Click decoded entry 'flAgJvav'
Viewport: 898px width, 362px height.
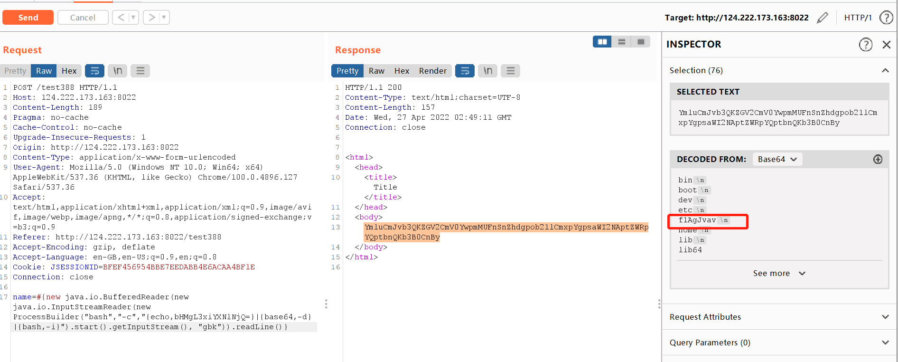(697, 220)
